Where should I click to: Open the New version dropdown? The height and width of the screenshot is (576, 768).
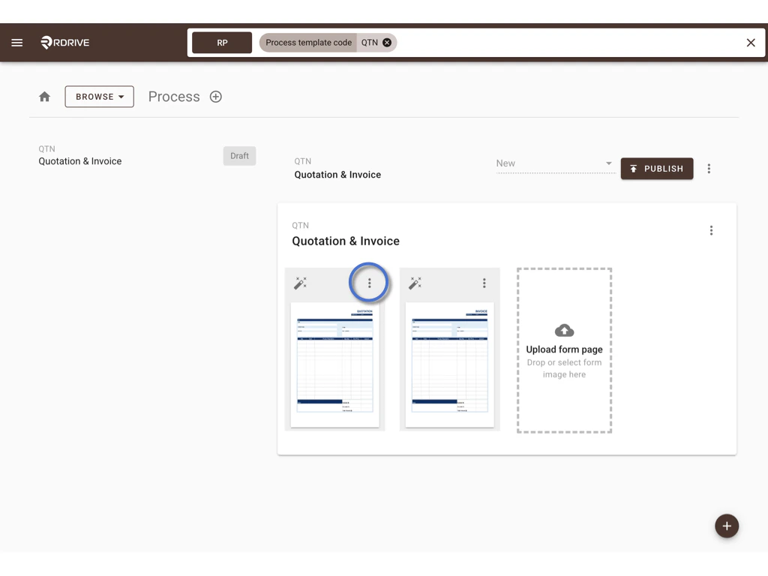tap(555, 163)
